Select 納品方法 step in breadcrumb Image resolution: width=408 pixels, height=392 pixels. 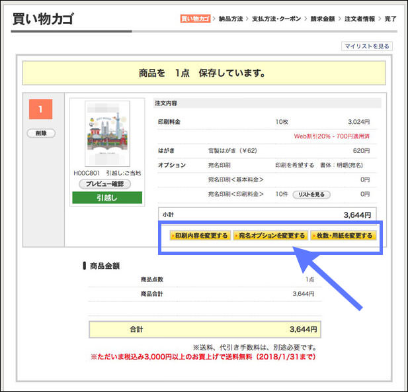[231, 19]
